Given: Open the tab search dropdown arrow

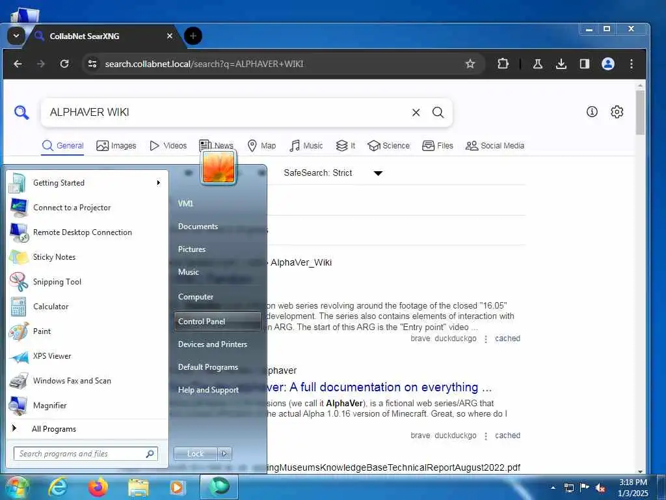Looking at the screenshot, I should (16, 36).
